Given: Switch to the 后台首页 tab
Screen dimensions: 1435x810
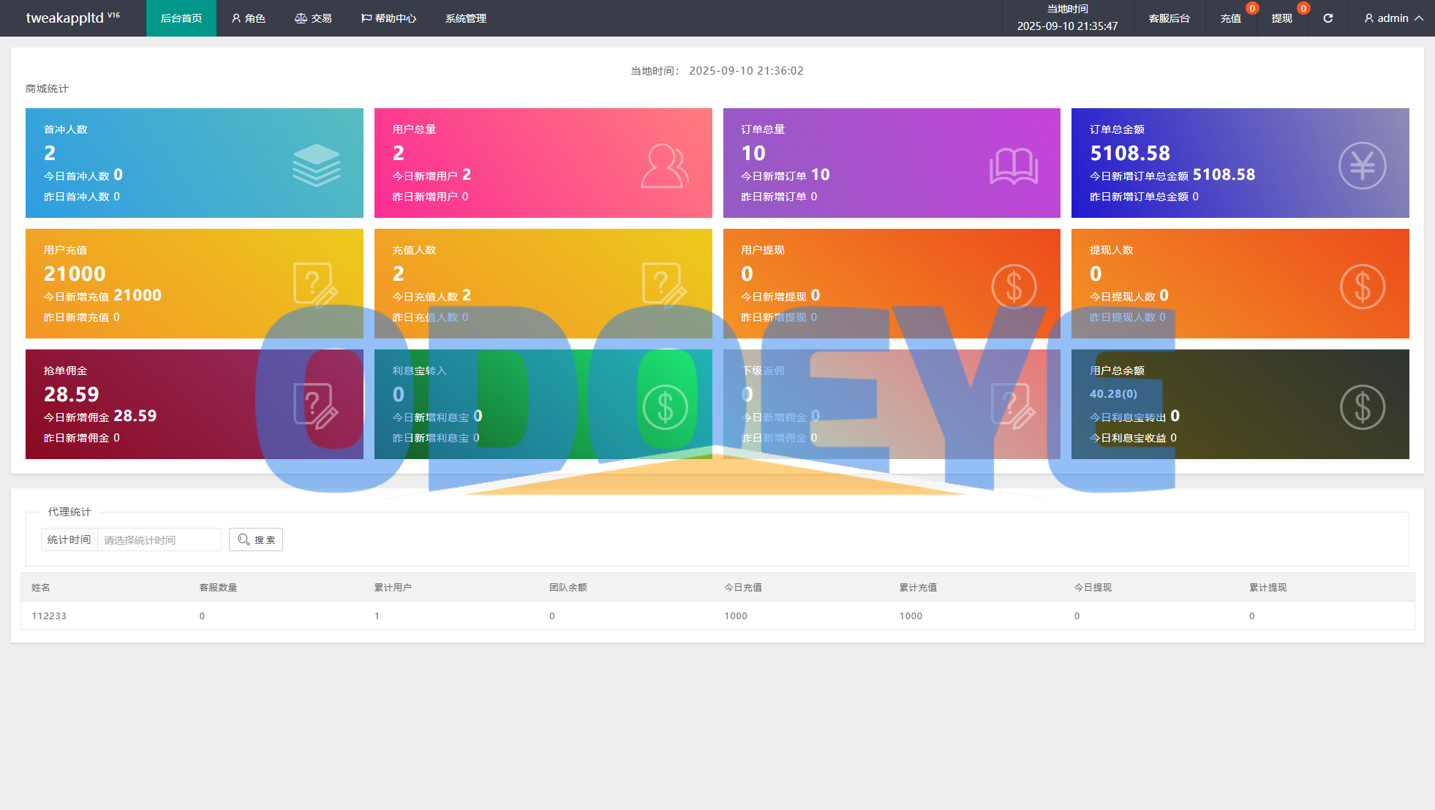Looking at the screenshot, I should (181, 18).
